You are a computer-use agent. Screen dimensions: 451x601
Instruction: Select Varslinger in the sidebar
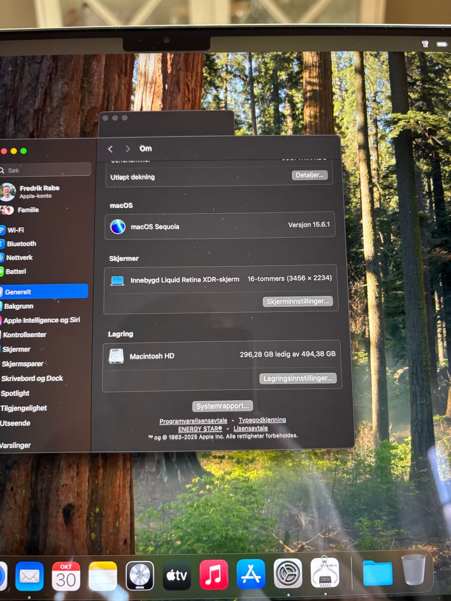pyautogui.click(x=16, y=445)
